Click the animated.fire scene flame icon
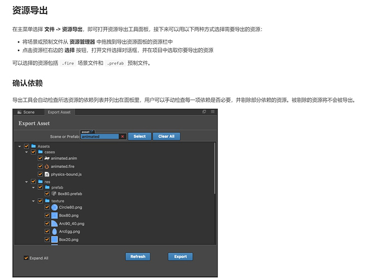The width and height of the screenshot is (366, 280). pos(47,166)
